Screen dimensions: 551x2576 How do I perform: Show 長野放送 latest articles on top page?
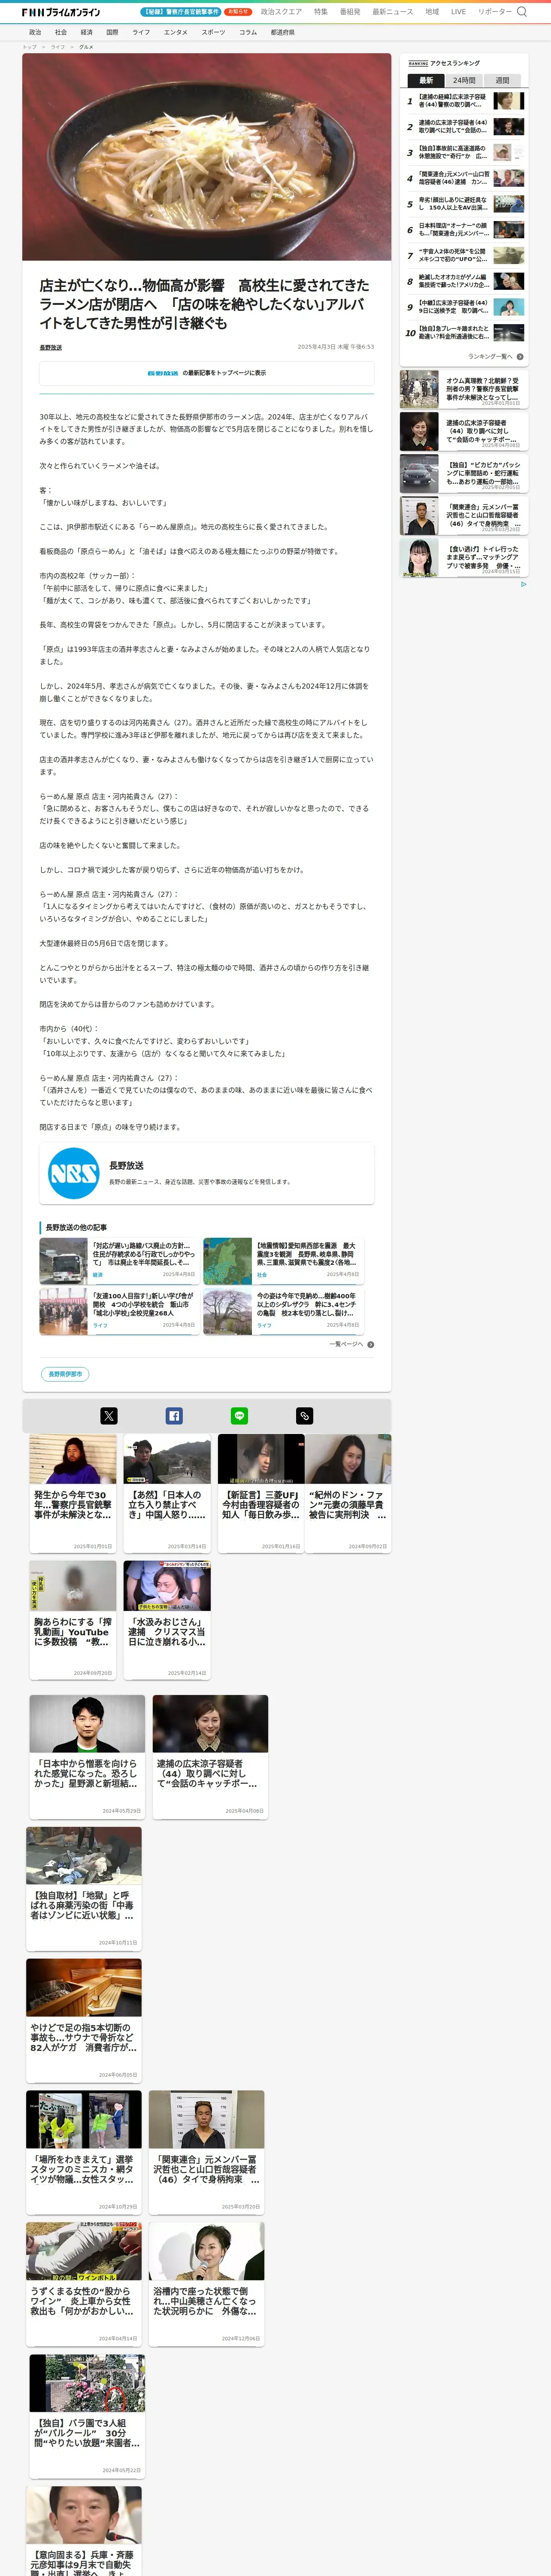point(207,373)
